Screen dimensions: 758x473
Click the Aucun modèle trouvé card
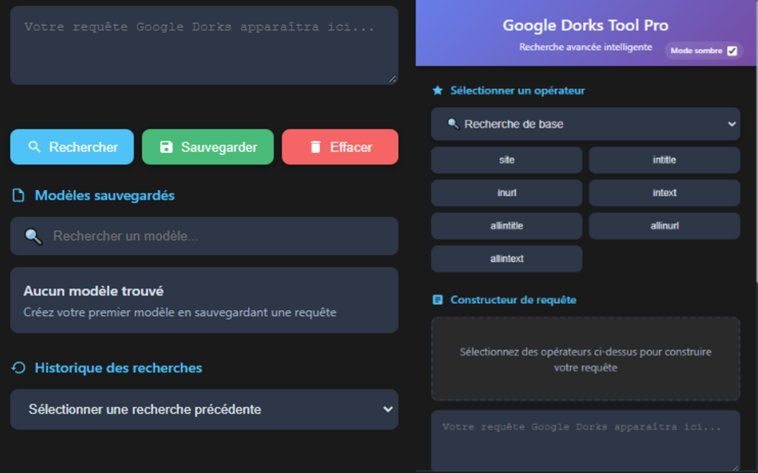point(204,300)
